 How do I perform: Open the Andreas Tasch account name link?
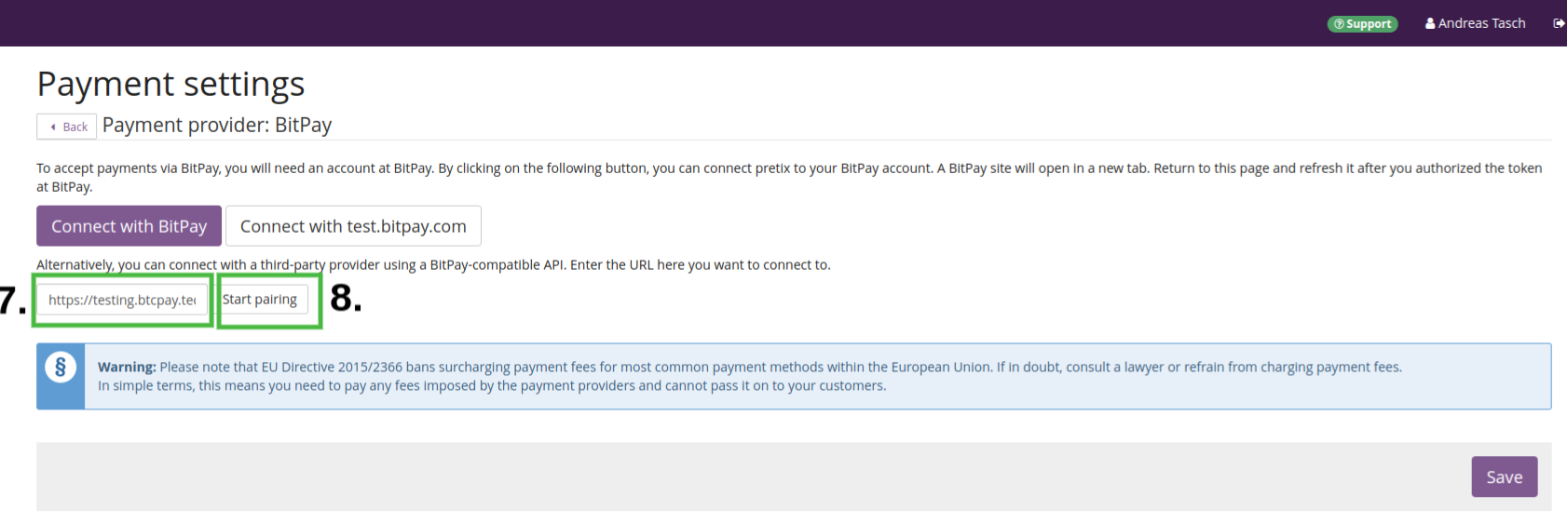tap(1481, 23)
